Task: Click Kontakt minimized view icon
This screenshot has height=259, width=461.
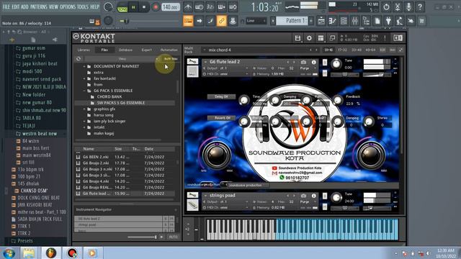Action: 332,38
